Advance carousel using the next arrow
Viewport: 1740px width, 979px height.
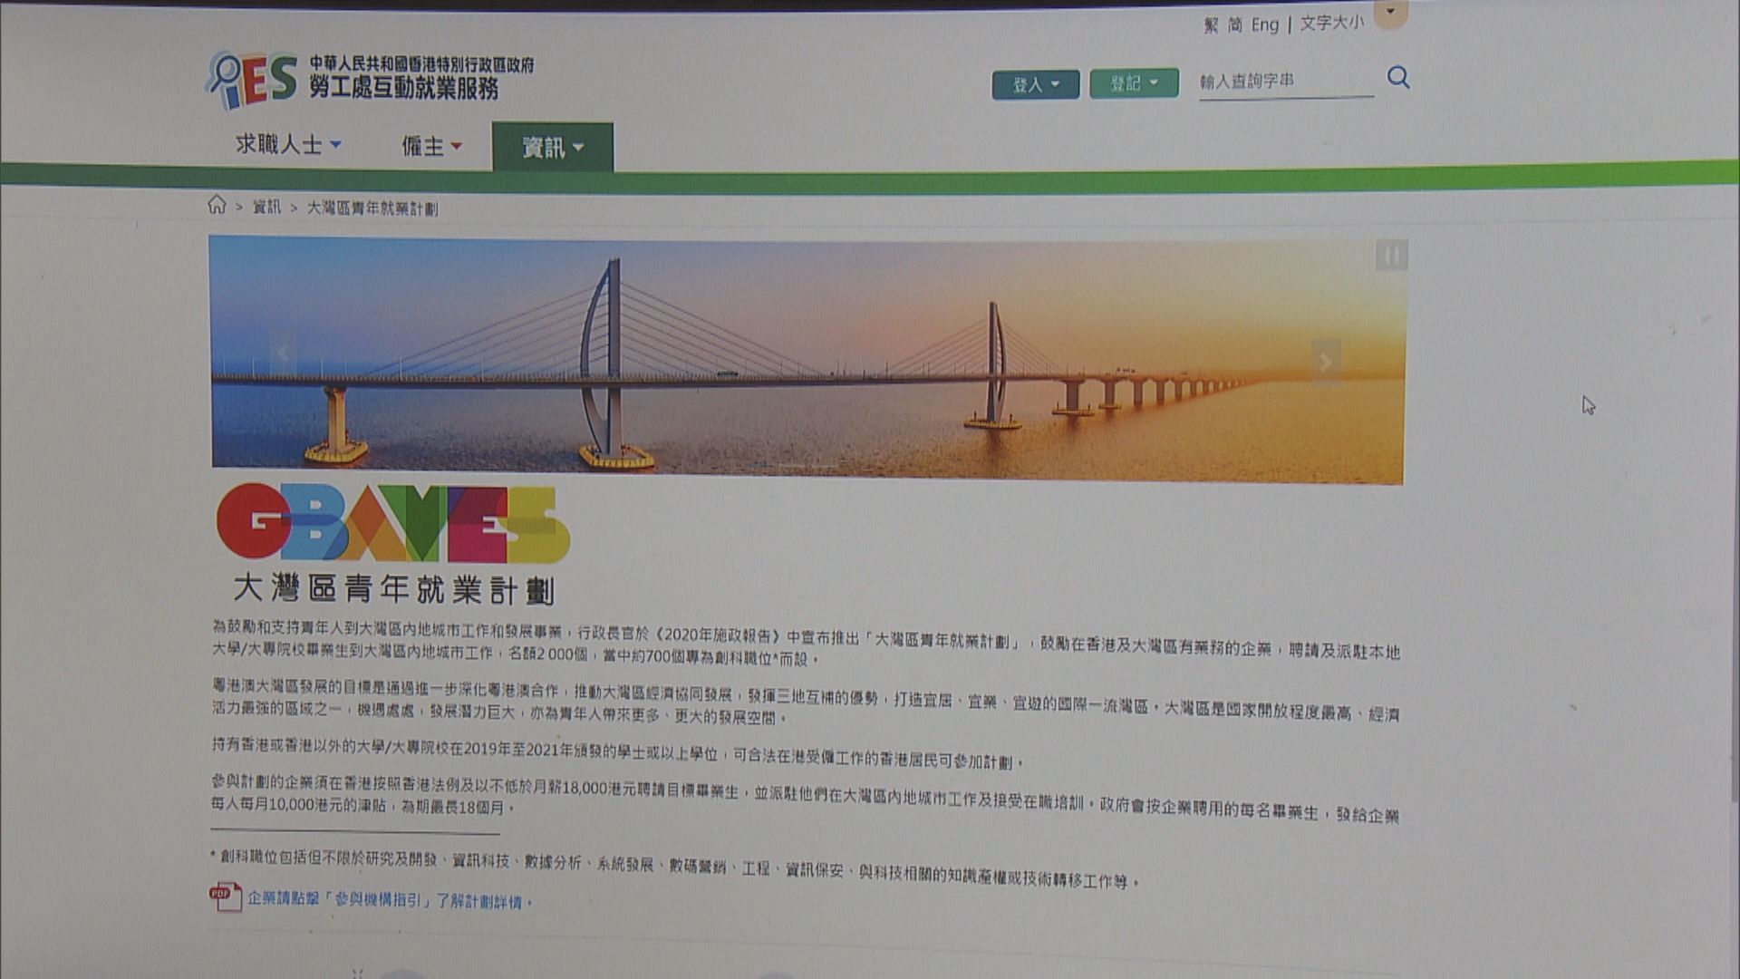point(1326,362)
